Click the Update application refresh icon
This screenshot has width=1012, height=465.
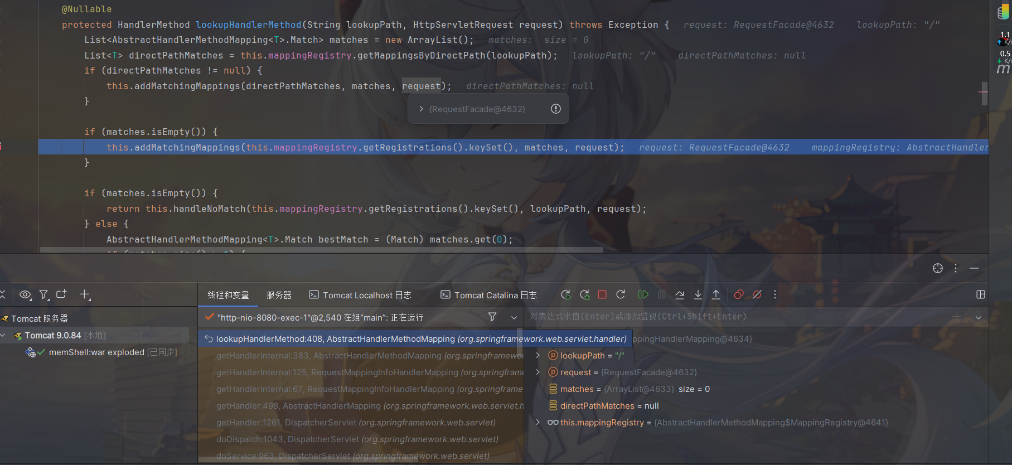(x=621, y=294)
